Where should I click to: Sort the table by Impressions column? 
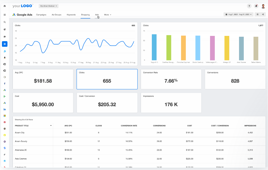click(250, 126)
